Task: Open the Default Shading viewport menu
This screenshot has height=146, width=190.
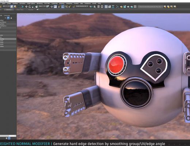Action: pos(41,15)
